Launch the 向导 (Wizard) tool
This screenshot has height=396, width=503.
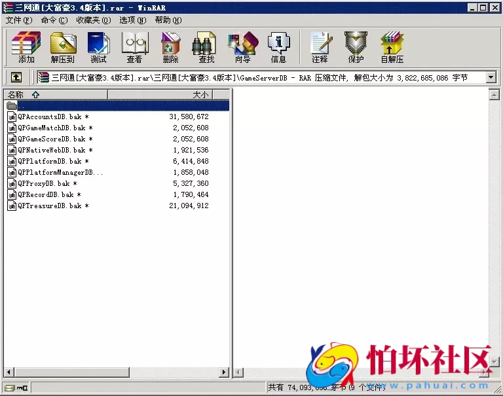[243, 47]
